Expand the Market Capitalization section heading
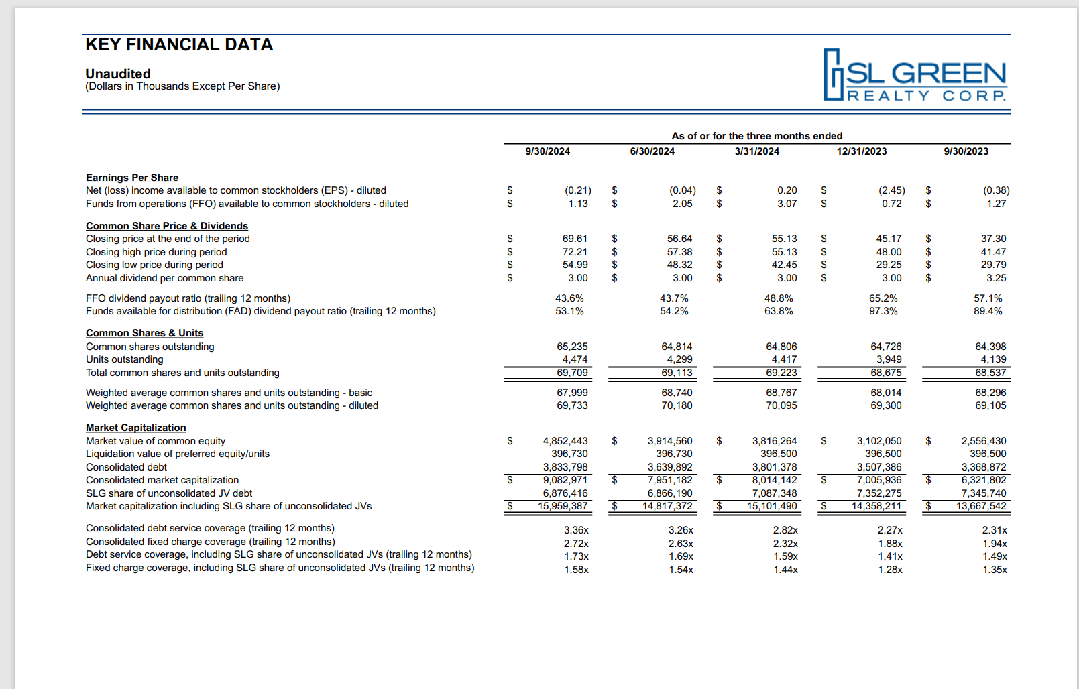 pyautogui.click(x=135, y=428)
